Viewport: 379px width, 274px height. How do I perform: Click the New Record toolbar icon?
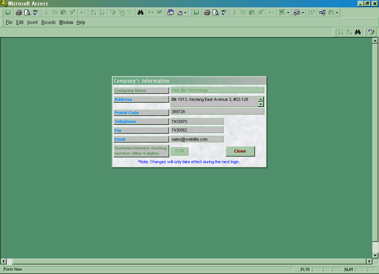click(151, 13)
